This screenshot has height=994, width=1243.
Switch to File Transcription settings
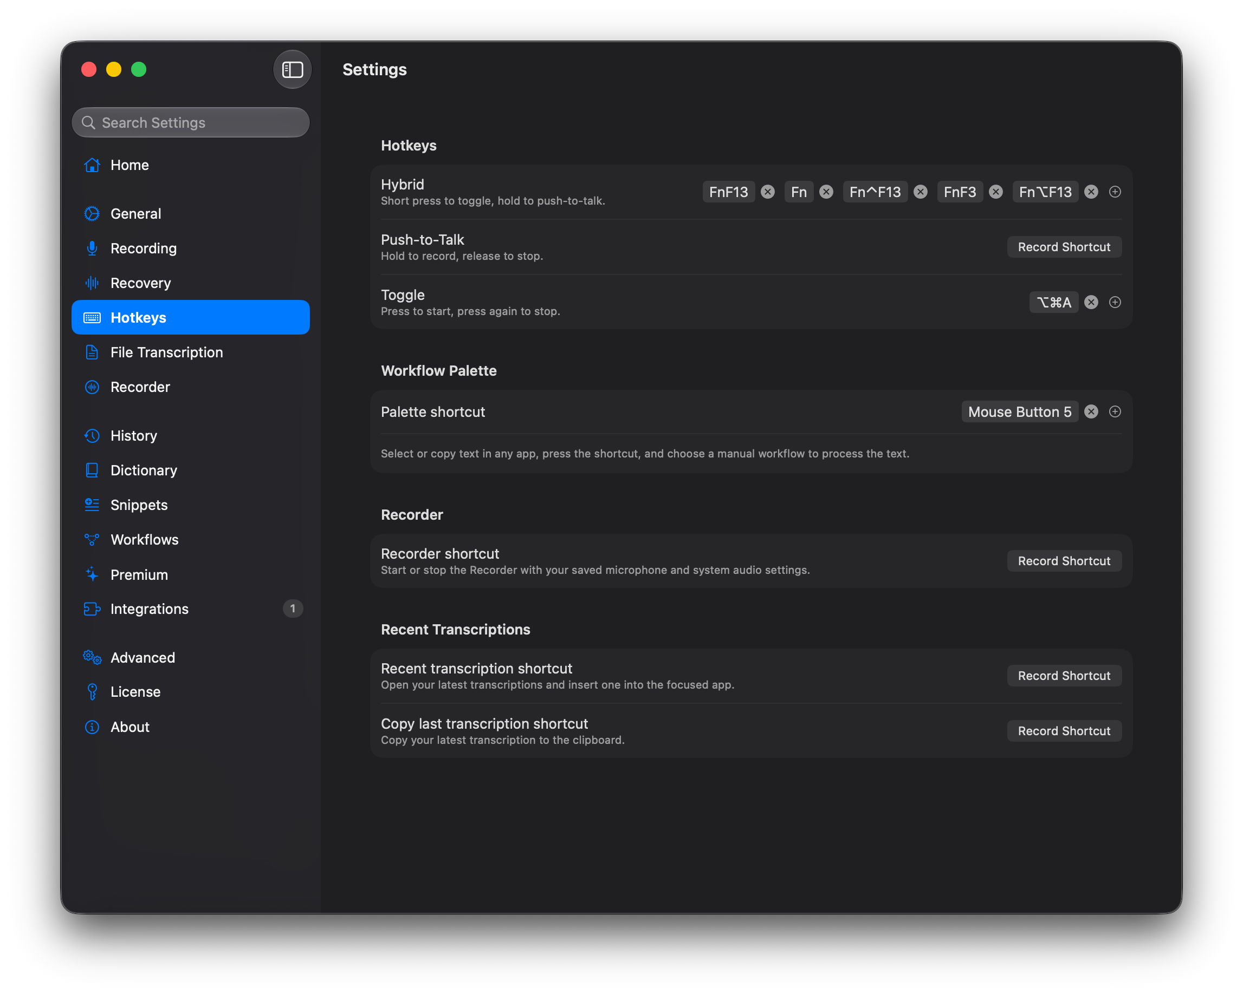(x=191, y=352)
